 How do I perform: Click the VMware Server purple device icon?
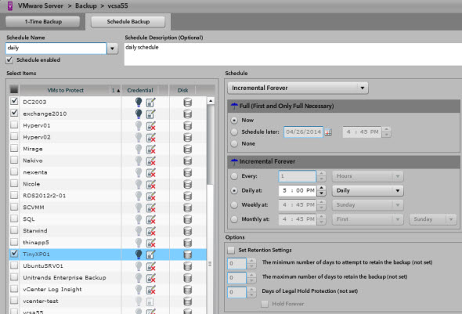point(10,5)
